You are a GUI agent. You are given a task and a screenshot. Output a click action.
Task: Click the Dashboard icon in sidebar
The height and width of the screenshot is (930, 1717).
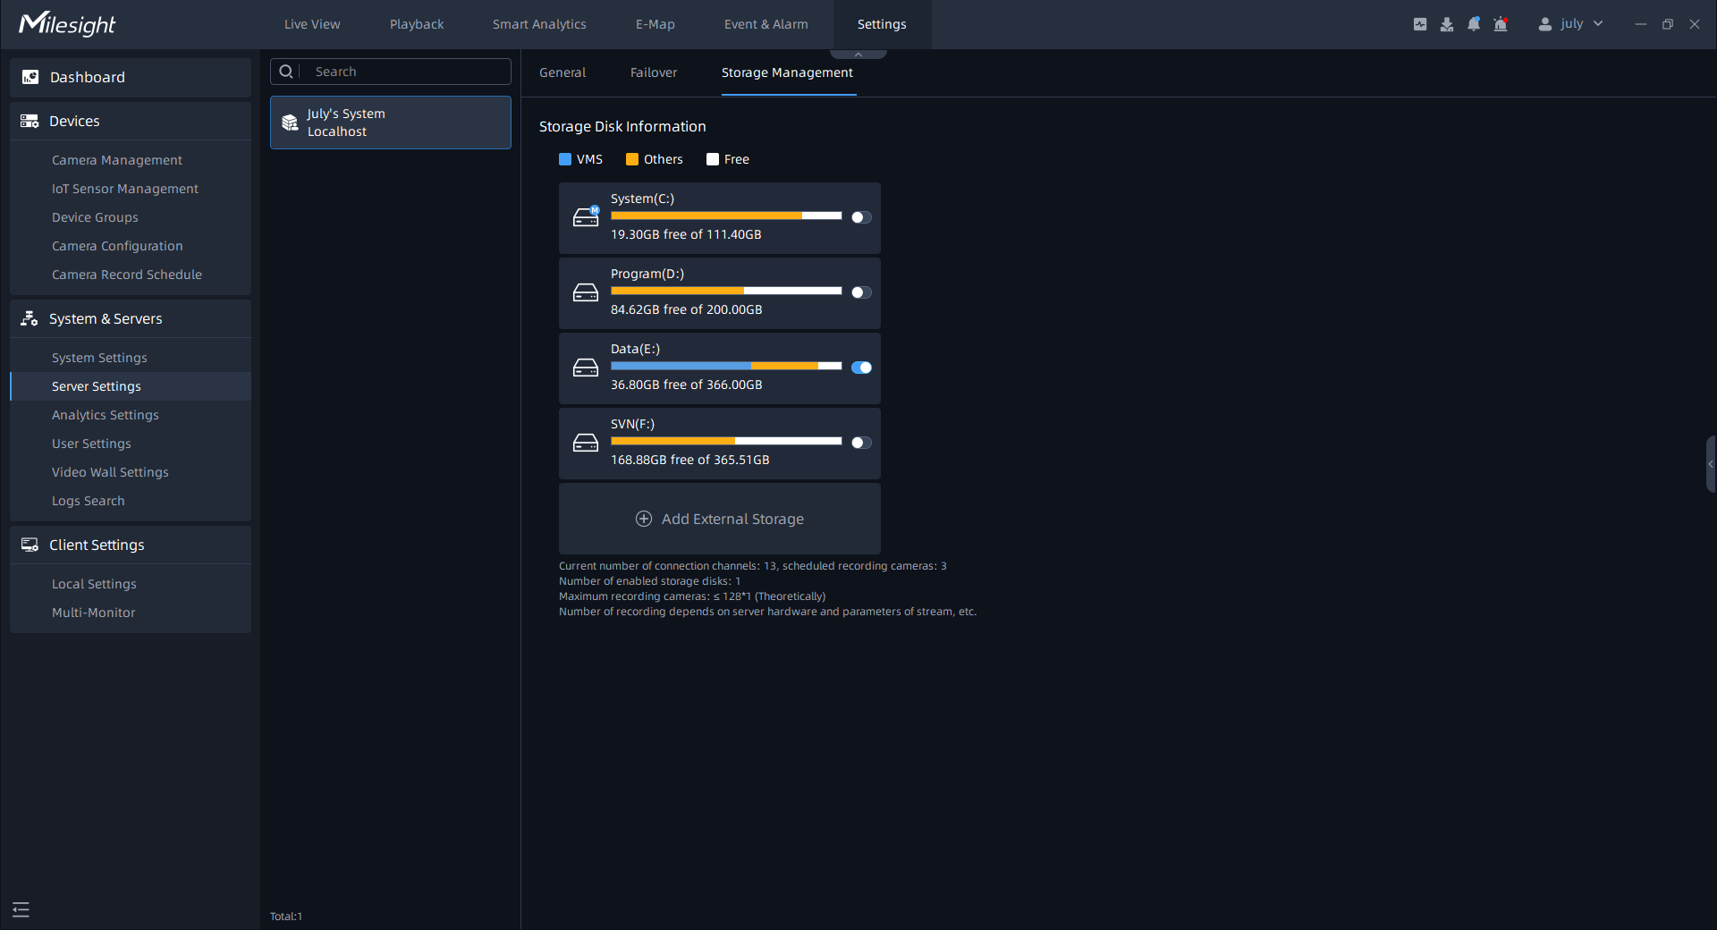coord(30,78)
